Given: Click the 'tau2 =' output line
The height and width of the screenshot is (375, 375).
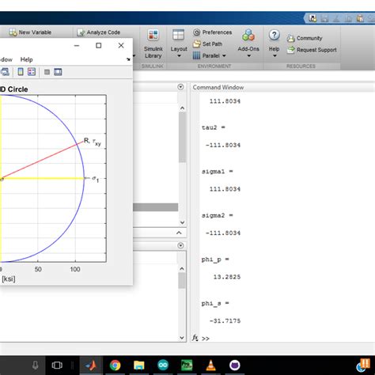Looking at the screenshot, I should click(214, 127).
